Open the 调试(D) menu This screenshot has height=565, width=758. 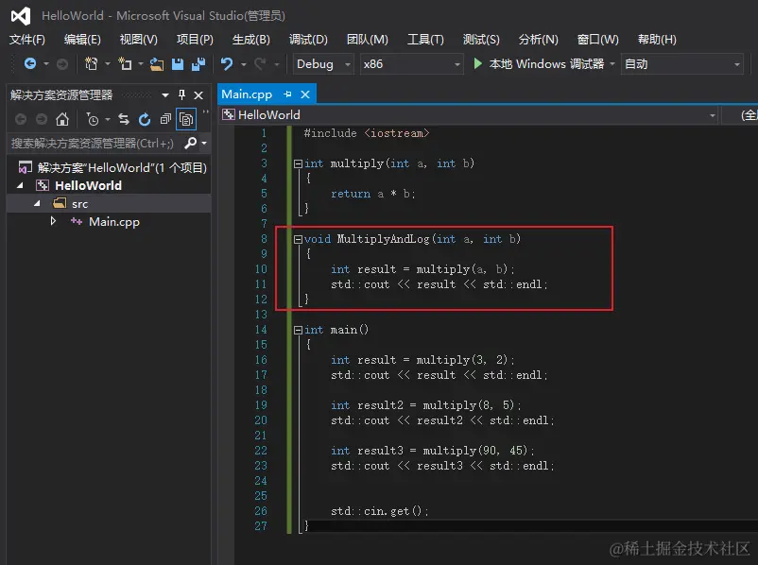click(308, 39)
